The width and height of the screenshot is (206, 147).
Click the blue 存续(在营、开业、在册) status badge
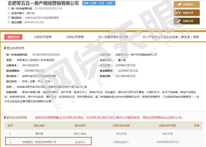tap(99, 3)
